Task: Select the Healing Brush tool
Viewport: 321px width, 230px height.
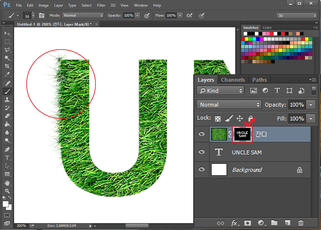Action: click(7, 83)
